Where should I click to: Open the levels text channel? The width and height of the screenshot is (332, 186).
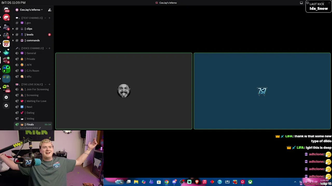click(x=33, y=35)
